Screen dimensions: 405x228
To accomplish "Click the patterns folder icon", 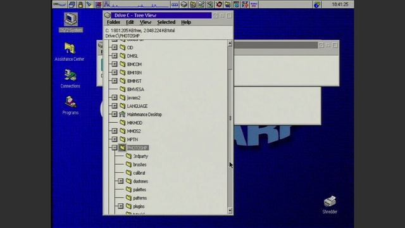I will pos(128,198).
